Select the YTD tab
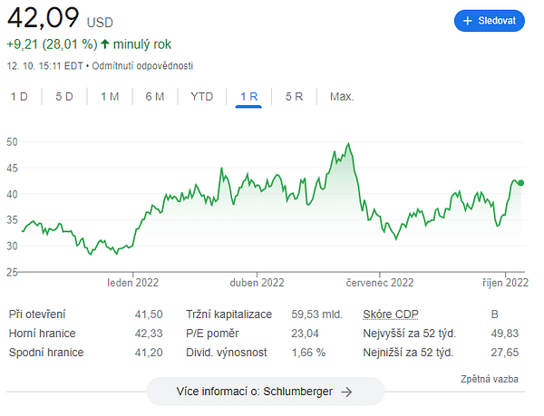The width and height of the screenshot is (544, 416). [x=201, y=96]
